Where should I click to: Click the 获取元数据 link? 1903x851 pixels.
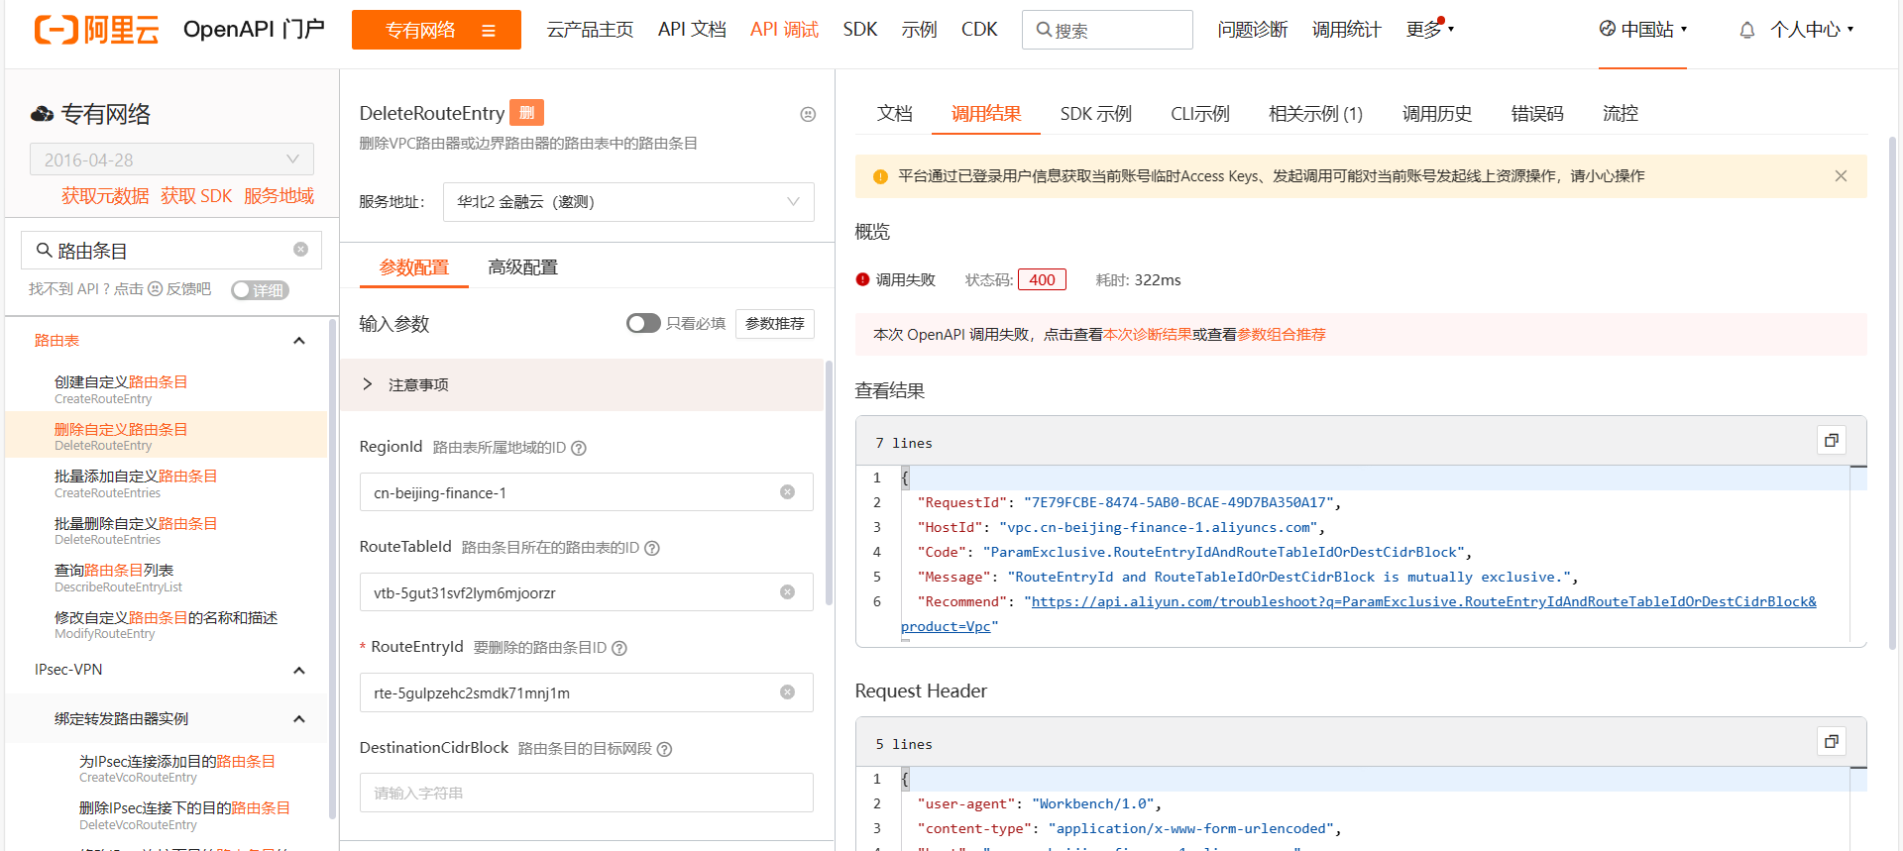point(105,196)
